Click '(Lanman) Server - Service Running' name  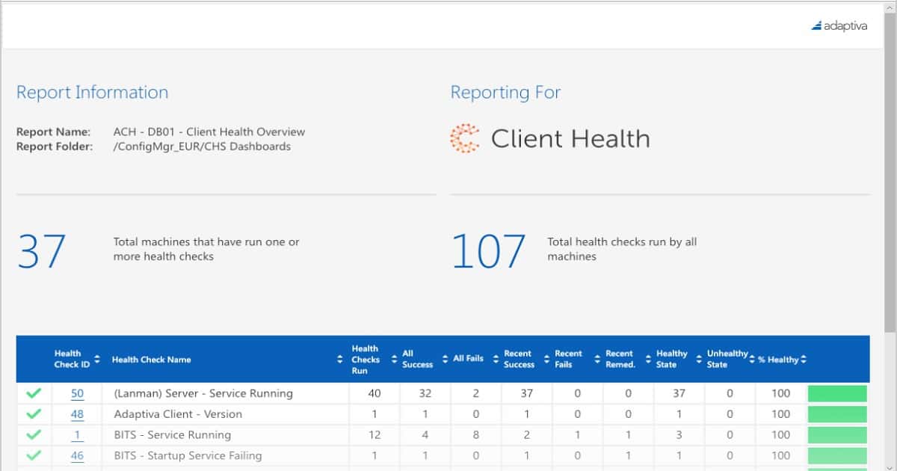[x=203, y=393]
